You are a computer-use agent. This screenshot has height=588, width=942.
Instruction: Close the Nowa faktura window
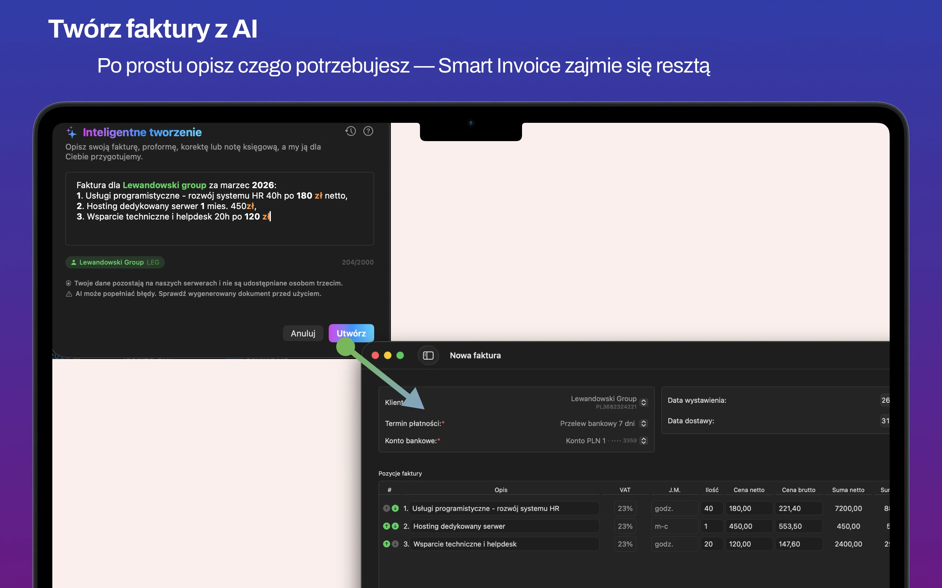click(375, 355)
